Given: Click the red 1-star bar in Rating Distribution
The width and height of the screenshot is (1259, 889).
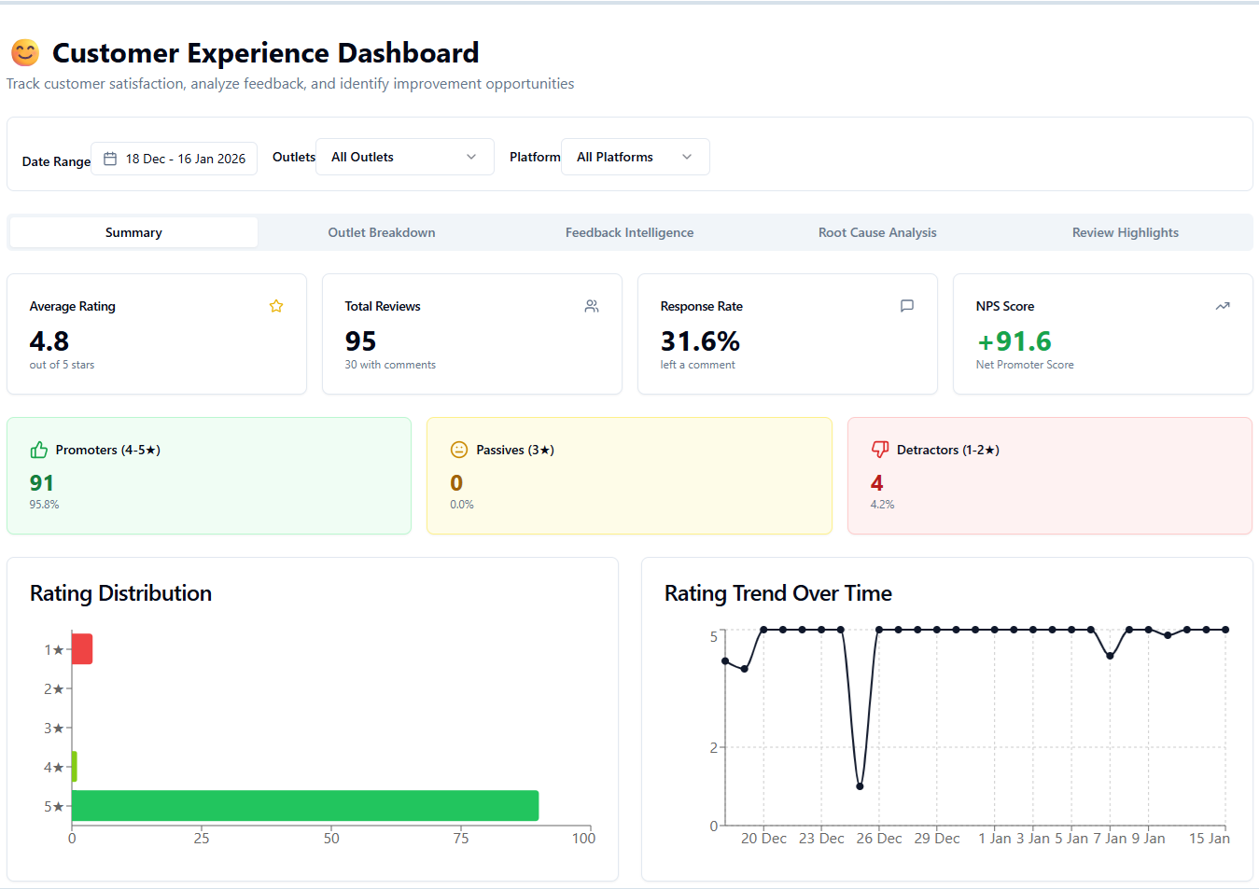Looking at the screenshot, I should [x=82, y=649].
